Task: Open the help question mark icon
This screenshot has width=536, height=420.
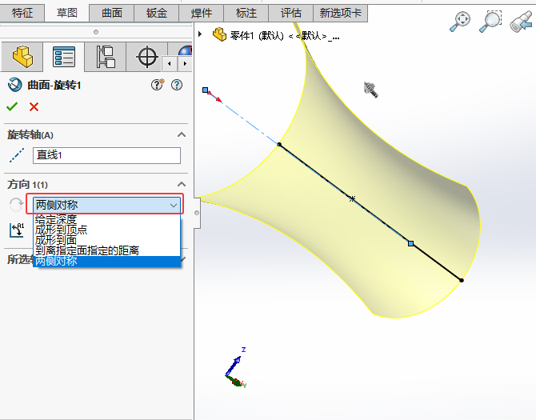Action: (177, 85)
